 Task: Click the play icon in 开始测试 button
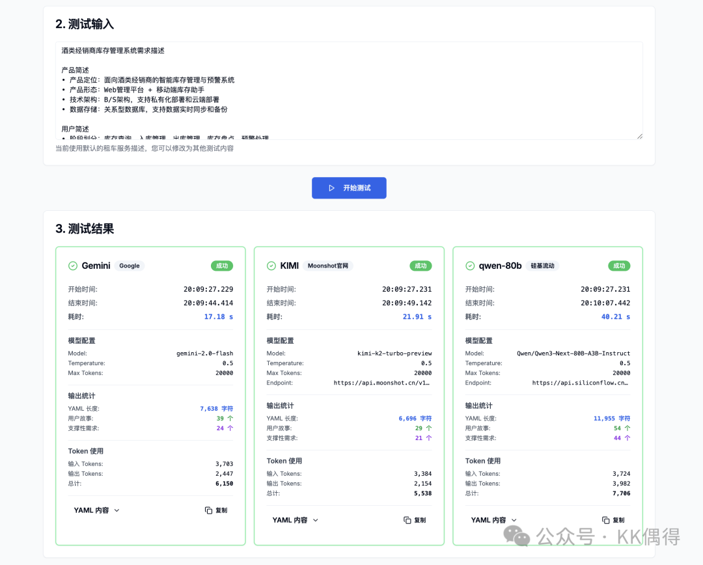click(331, 188)
